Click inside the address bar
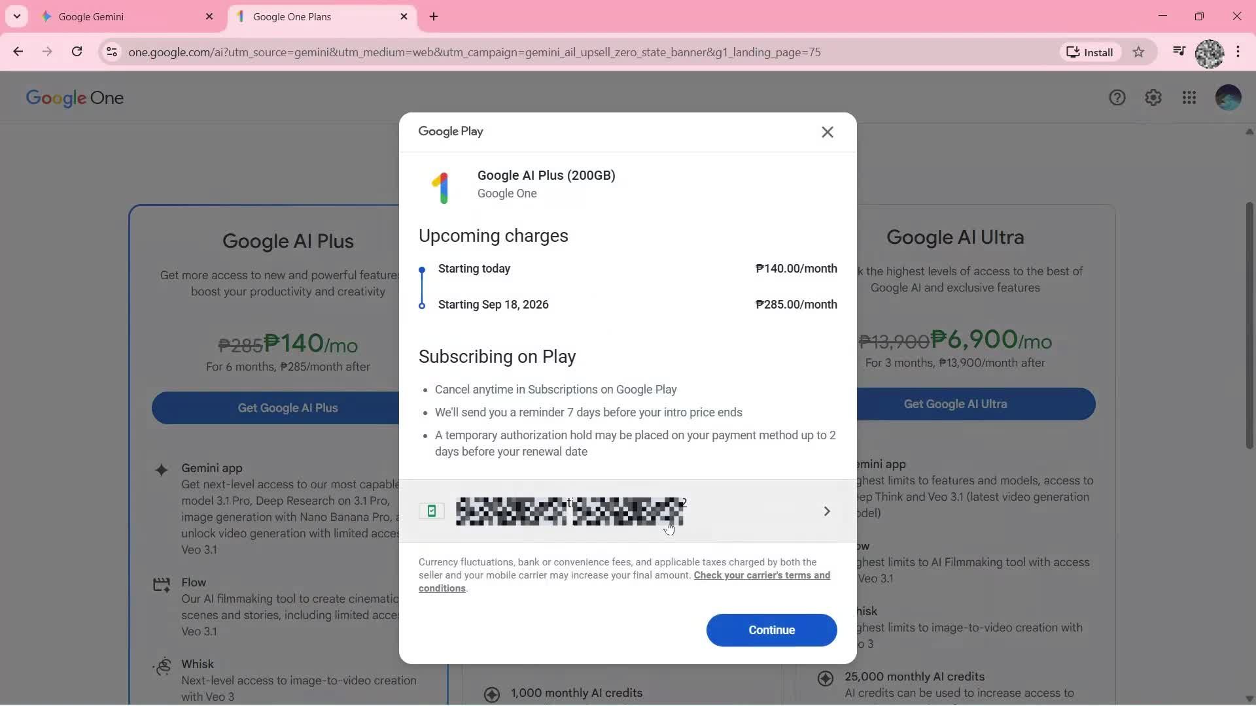This screenshot has width=1256, height=706. tap(458, 52)
